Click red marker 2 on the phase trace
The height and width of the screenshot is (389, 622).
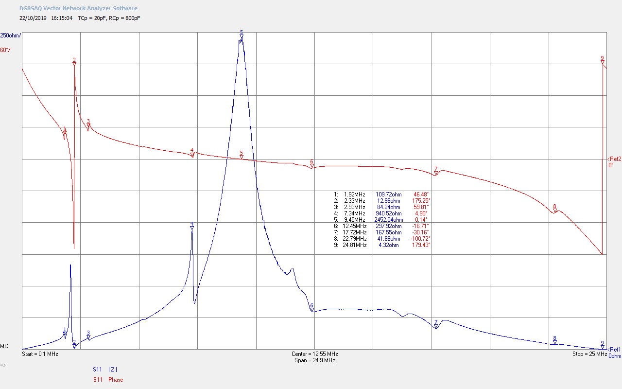74,62
